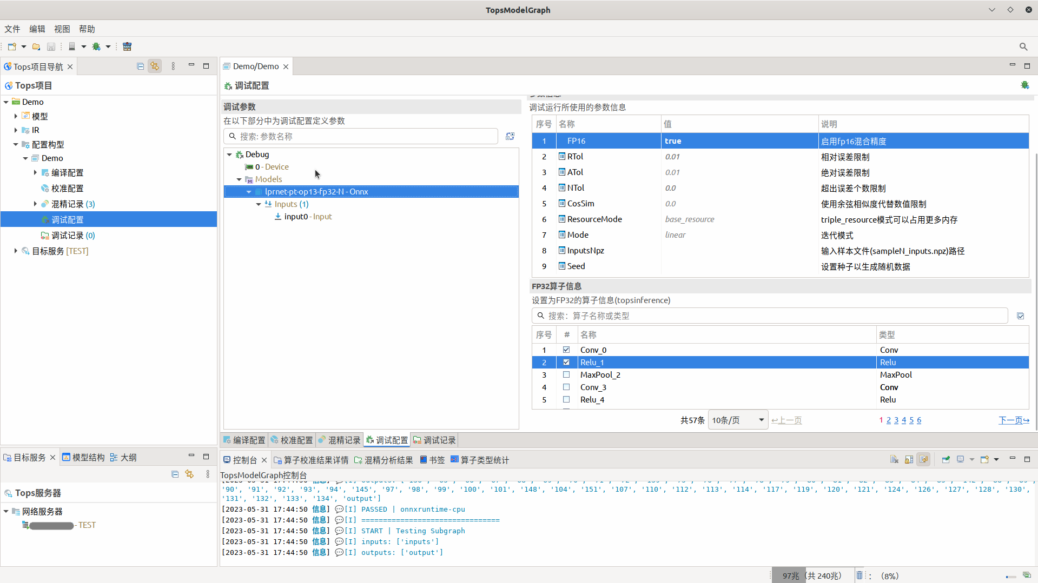Open the view menu dots in Tops项目导航
This screenshot has height=583, width=1038.
pos(173,66)
